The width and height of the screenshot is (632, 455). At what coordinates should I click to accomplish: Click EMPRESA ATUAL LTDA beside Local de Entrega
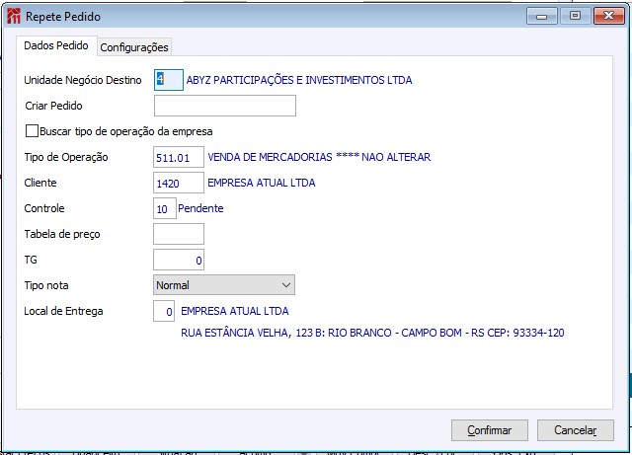pos(235,311)
